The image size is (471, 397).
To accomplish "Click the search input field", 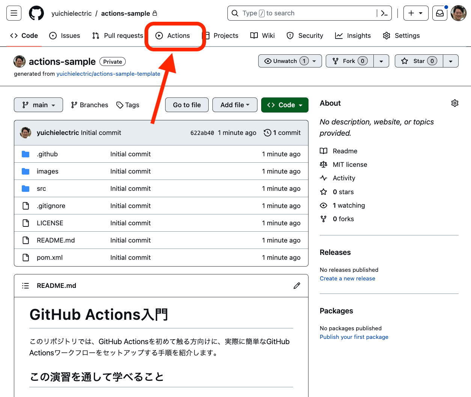I will [302, 13].
